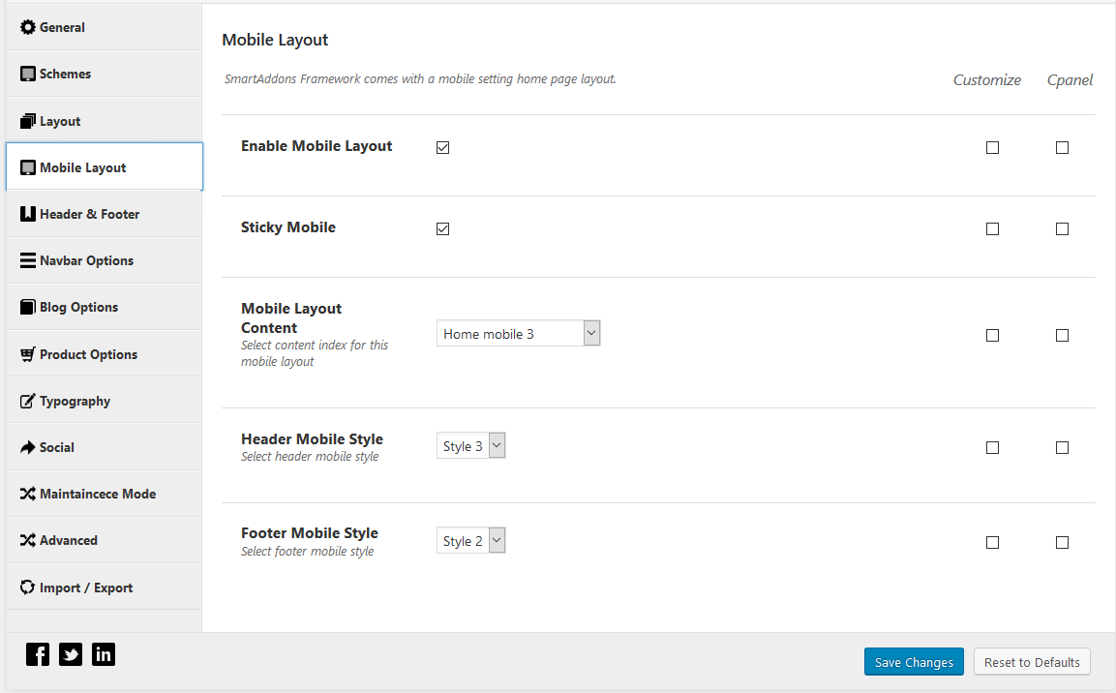1116x693 pixels.
Task: Switch to the Layout tab
Action: 104,121
